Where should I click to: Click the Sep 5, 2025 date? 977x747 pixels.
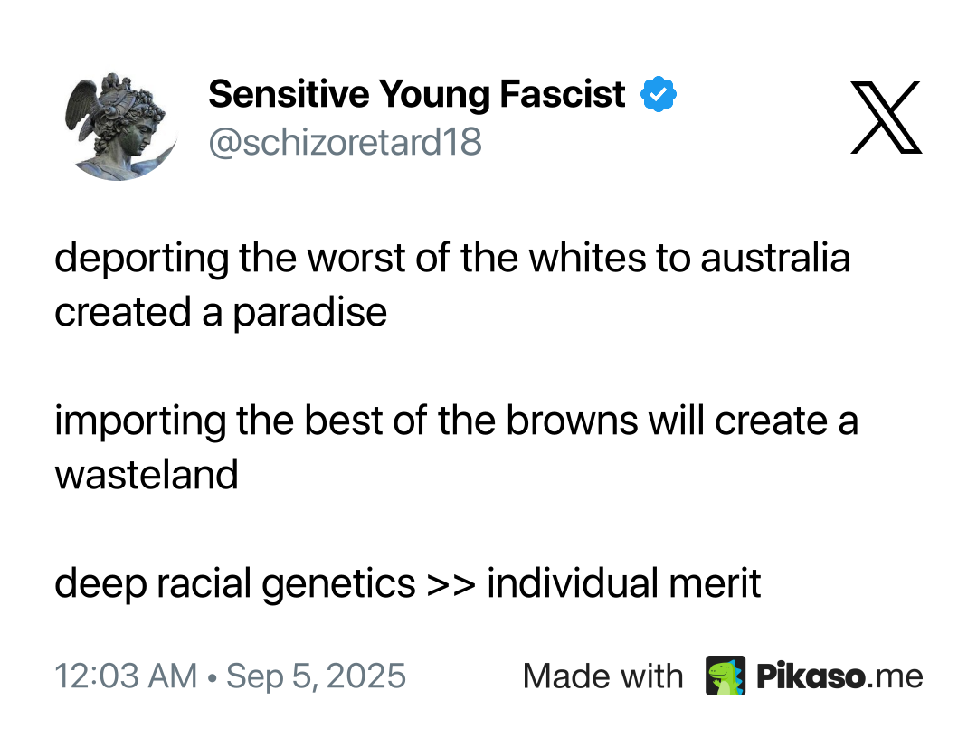tap(316, 676)
